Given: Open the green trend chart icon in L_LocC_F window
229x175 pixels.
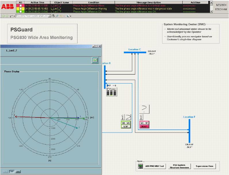Looking at the screenshot, I should tap(95, 60).
